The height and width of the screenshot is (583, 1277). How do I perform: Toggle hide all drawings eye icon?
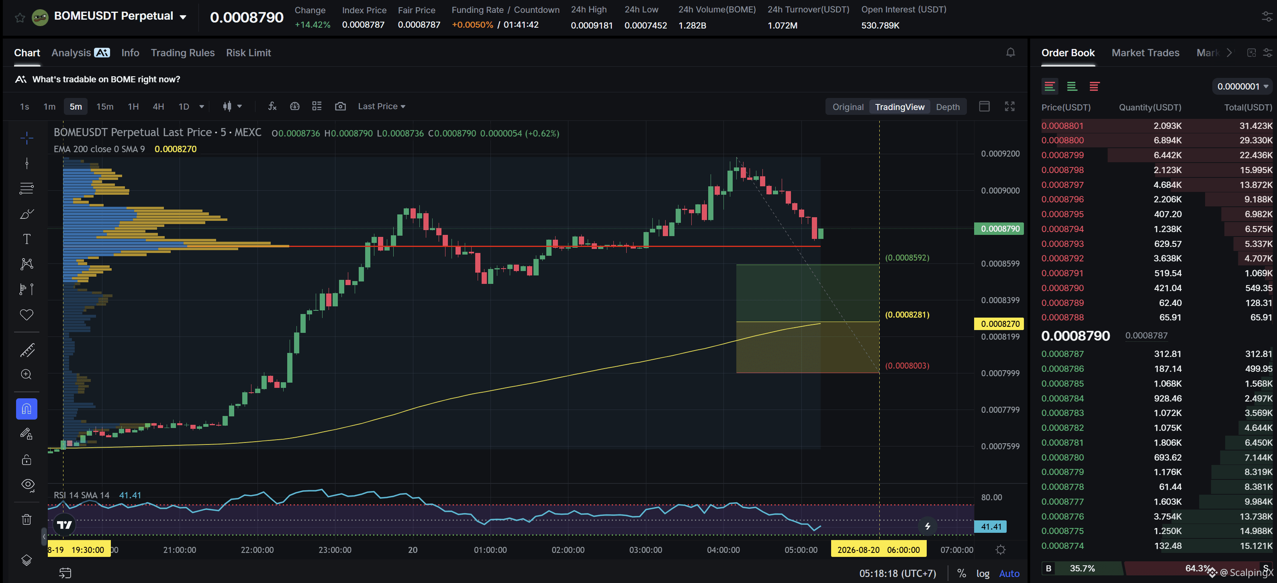28,485
